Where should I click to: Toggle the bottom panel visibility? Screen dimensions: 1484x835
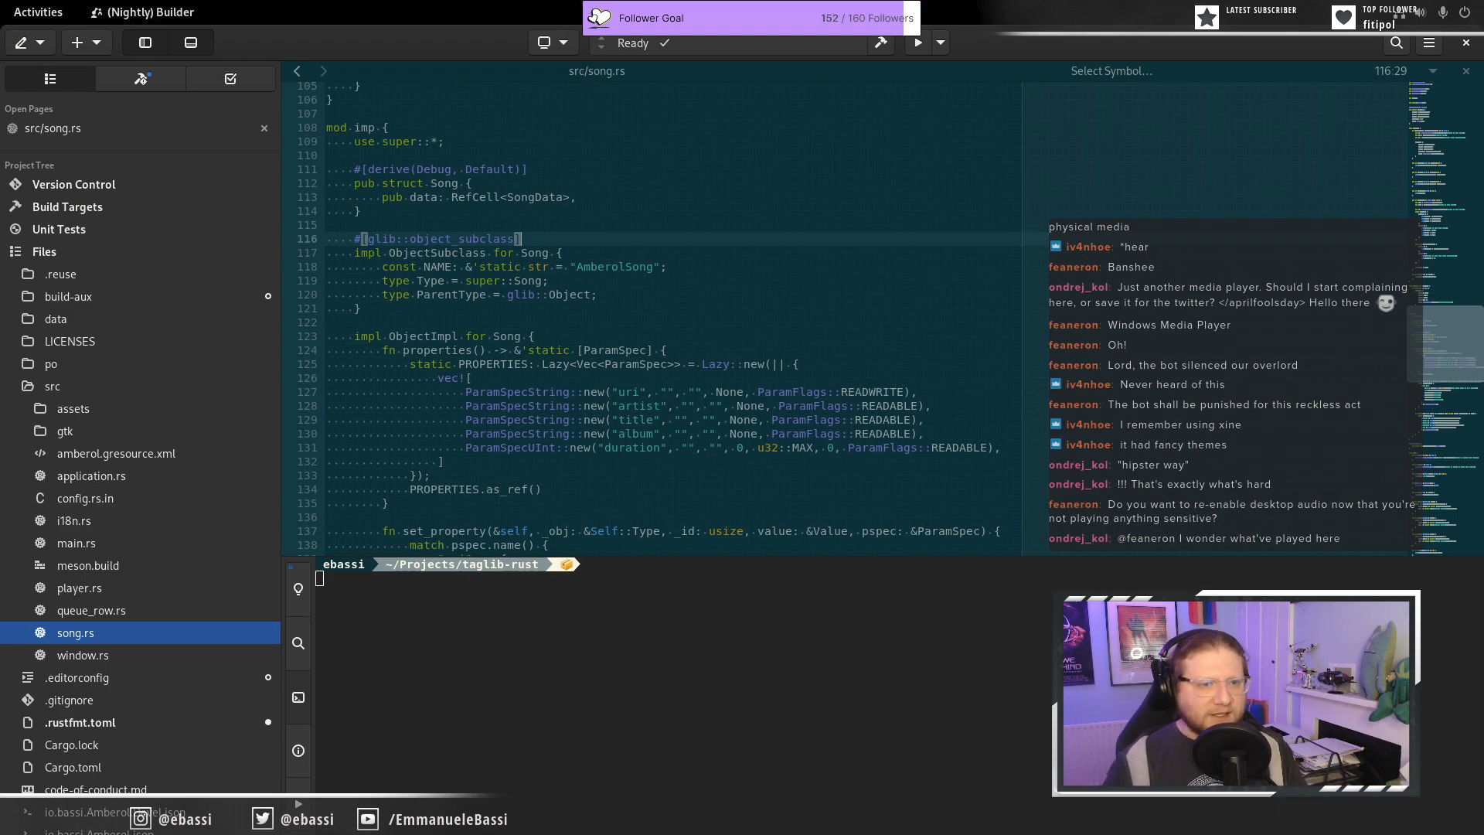pos(191,43)
